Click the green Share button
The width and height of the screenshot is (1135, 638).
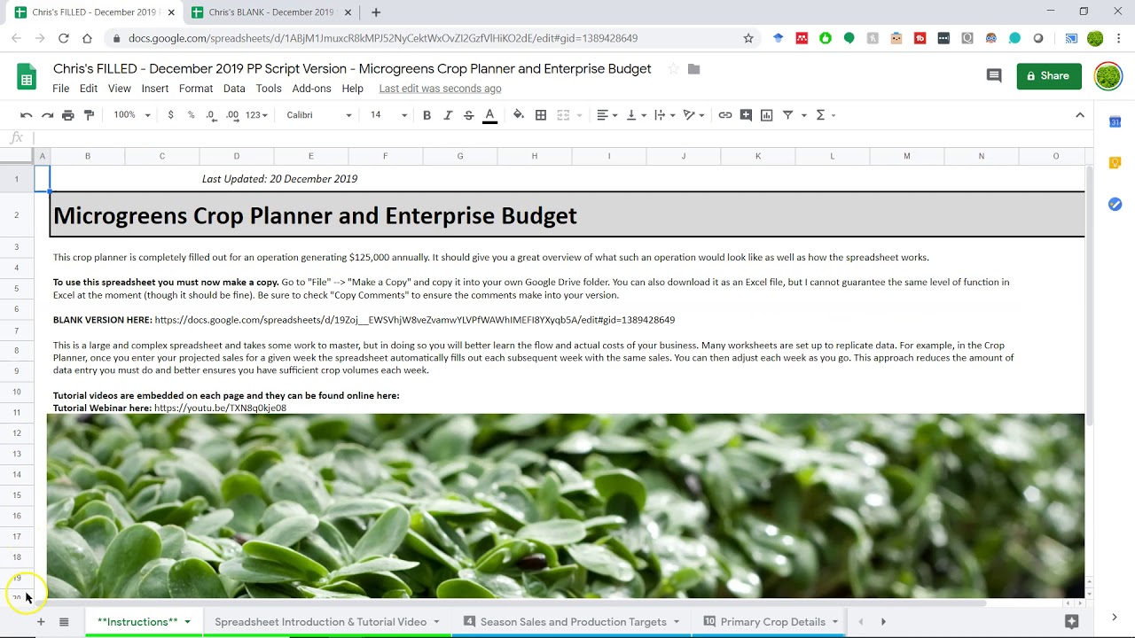click(x=1049, y=76)
